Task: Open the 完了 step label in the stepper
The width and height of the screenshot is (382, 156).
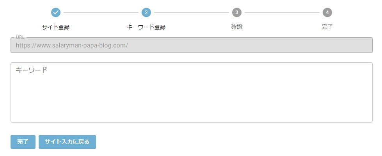Action: [327, 27]
